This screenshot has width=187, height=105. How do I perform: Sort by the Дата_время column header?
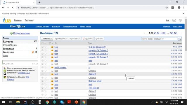177,43
